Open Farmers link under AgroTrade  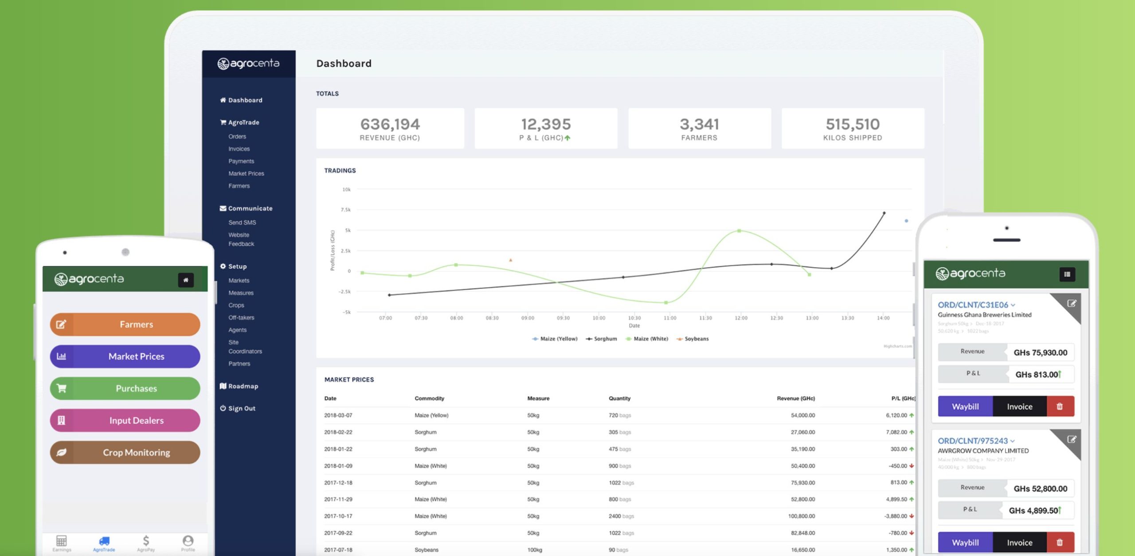point(239,186)
